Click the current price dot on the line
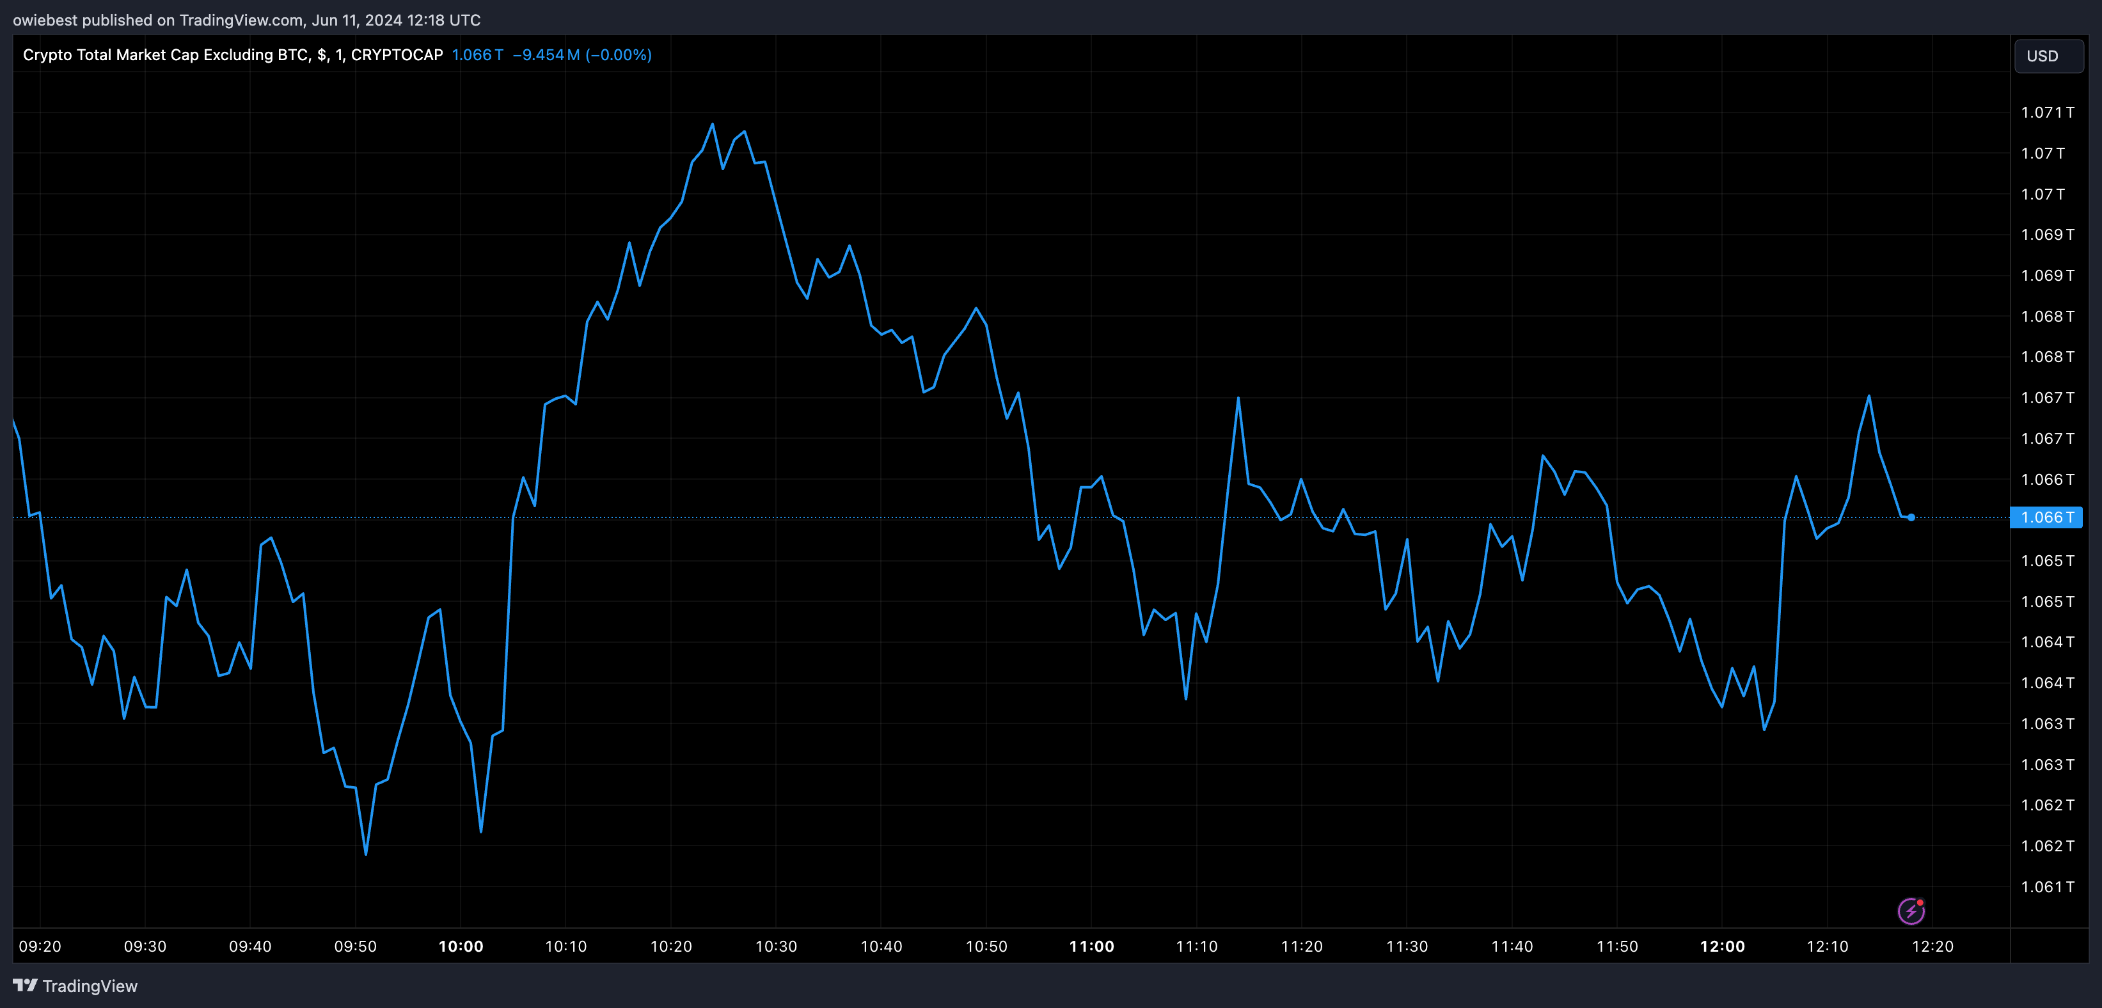2102x1008 pixels. [x=1911, y=517]
